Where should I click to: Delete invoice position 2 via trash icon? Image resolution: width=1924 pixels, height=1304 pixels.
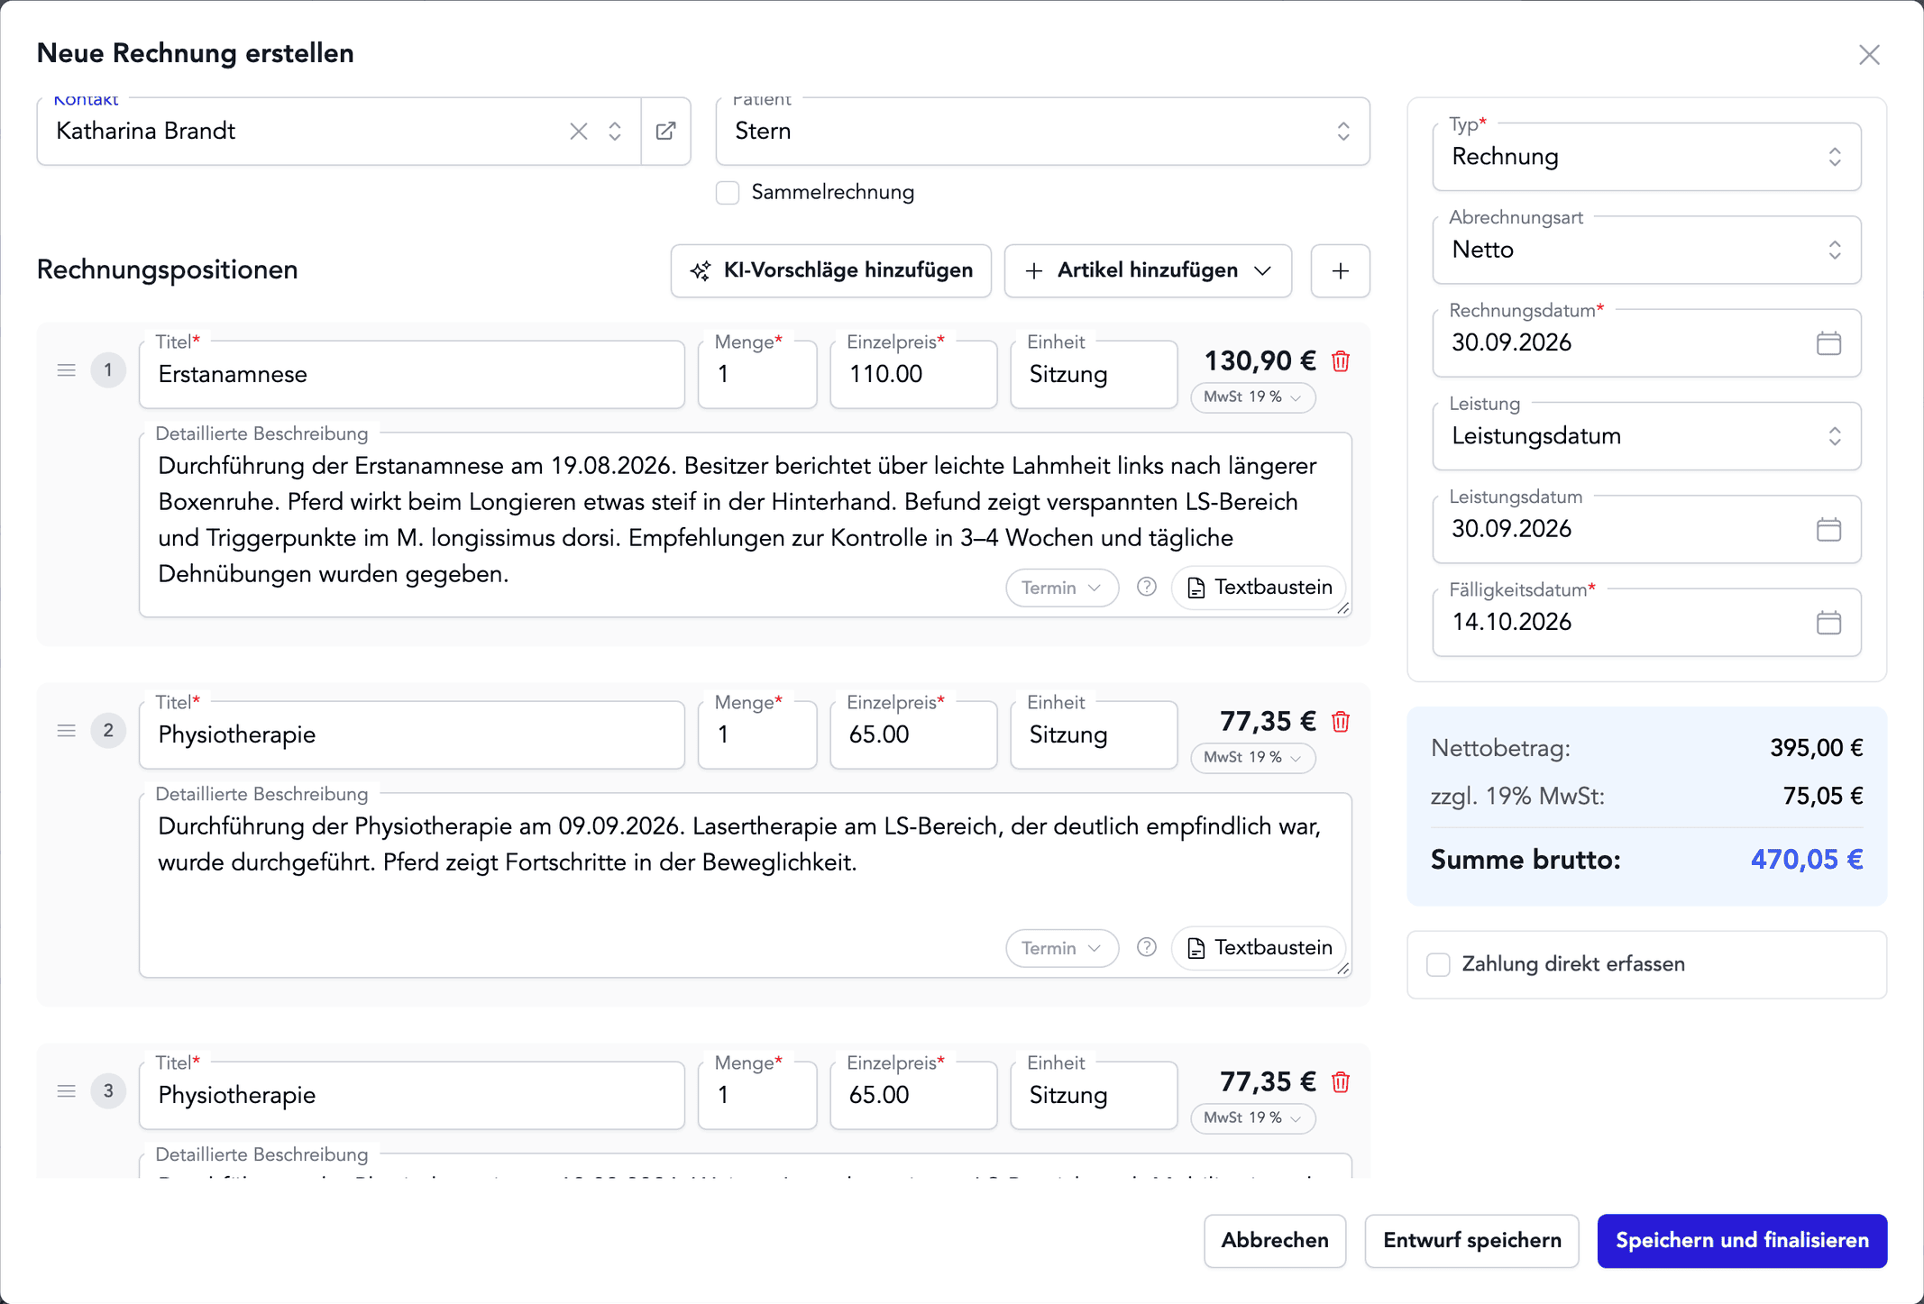pyautogui.click(x=1341, y=722)
